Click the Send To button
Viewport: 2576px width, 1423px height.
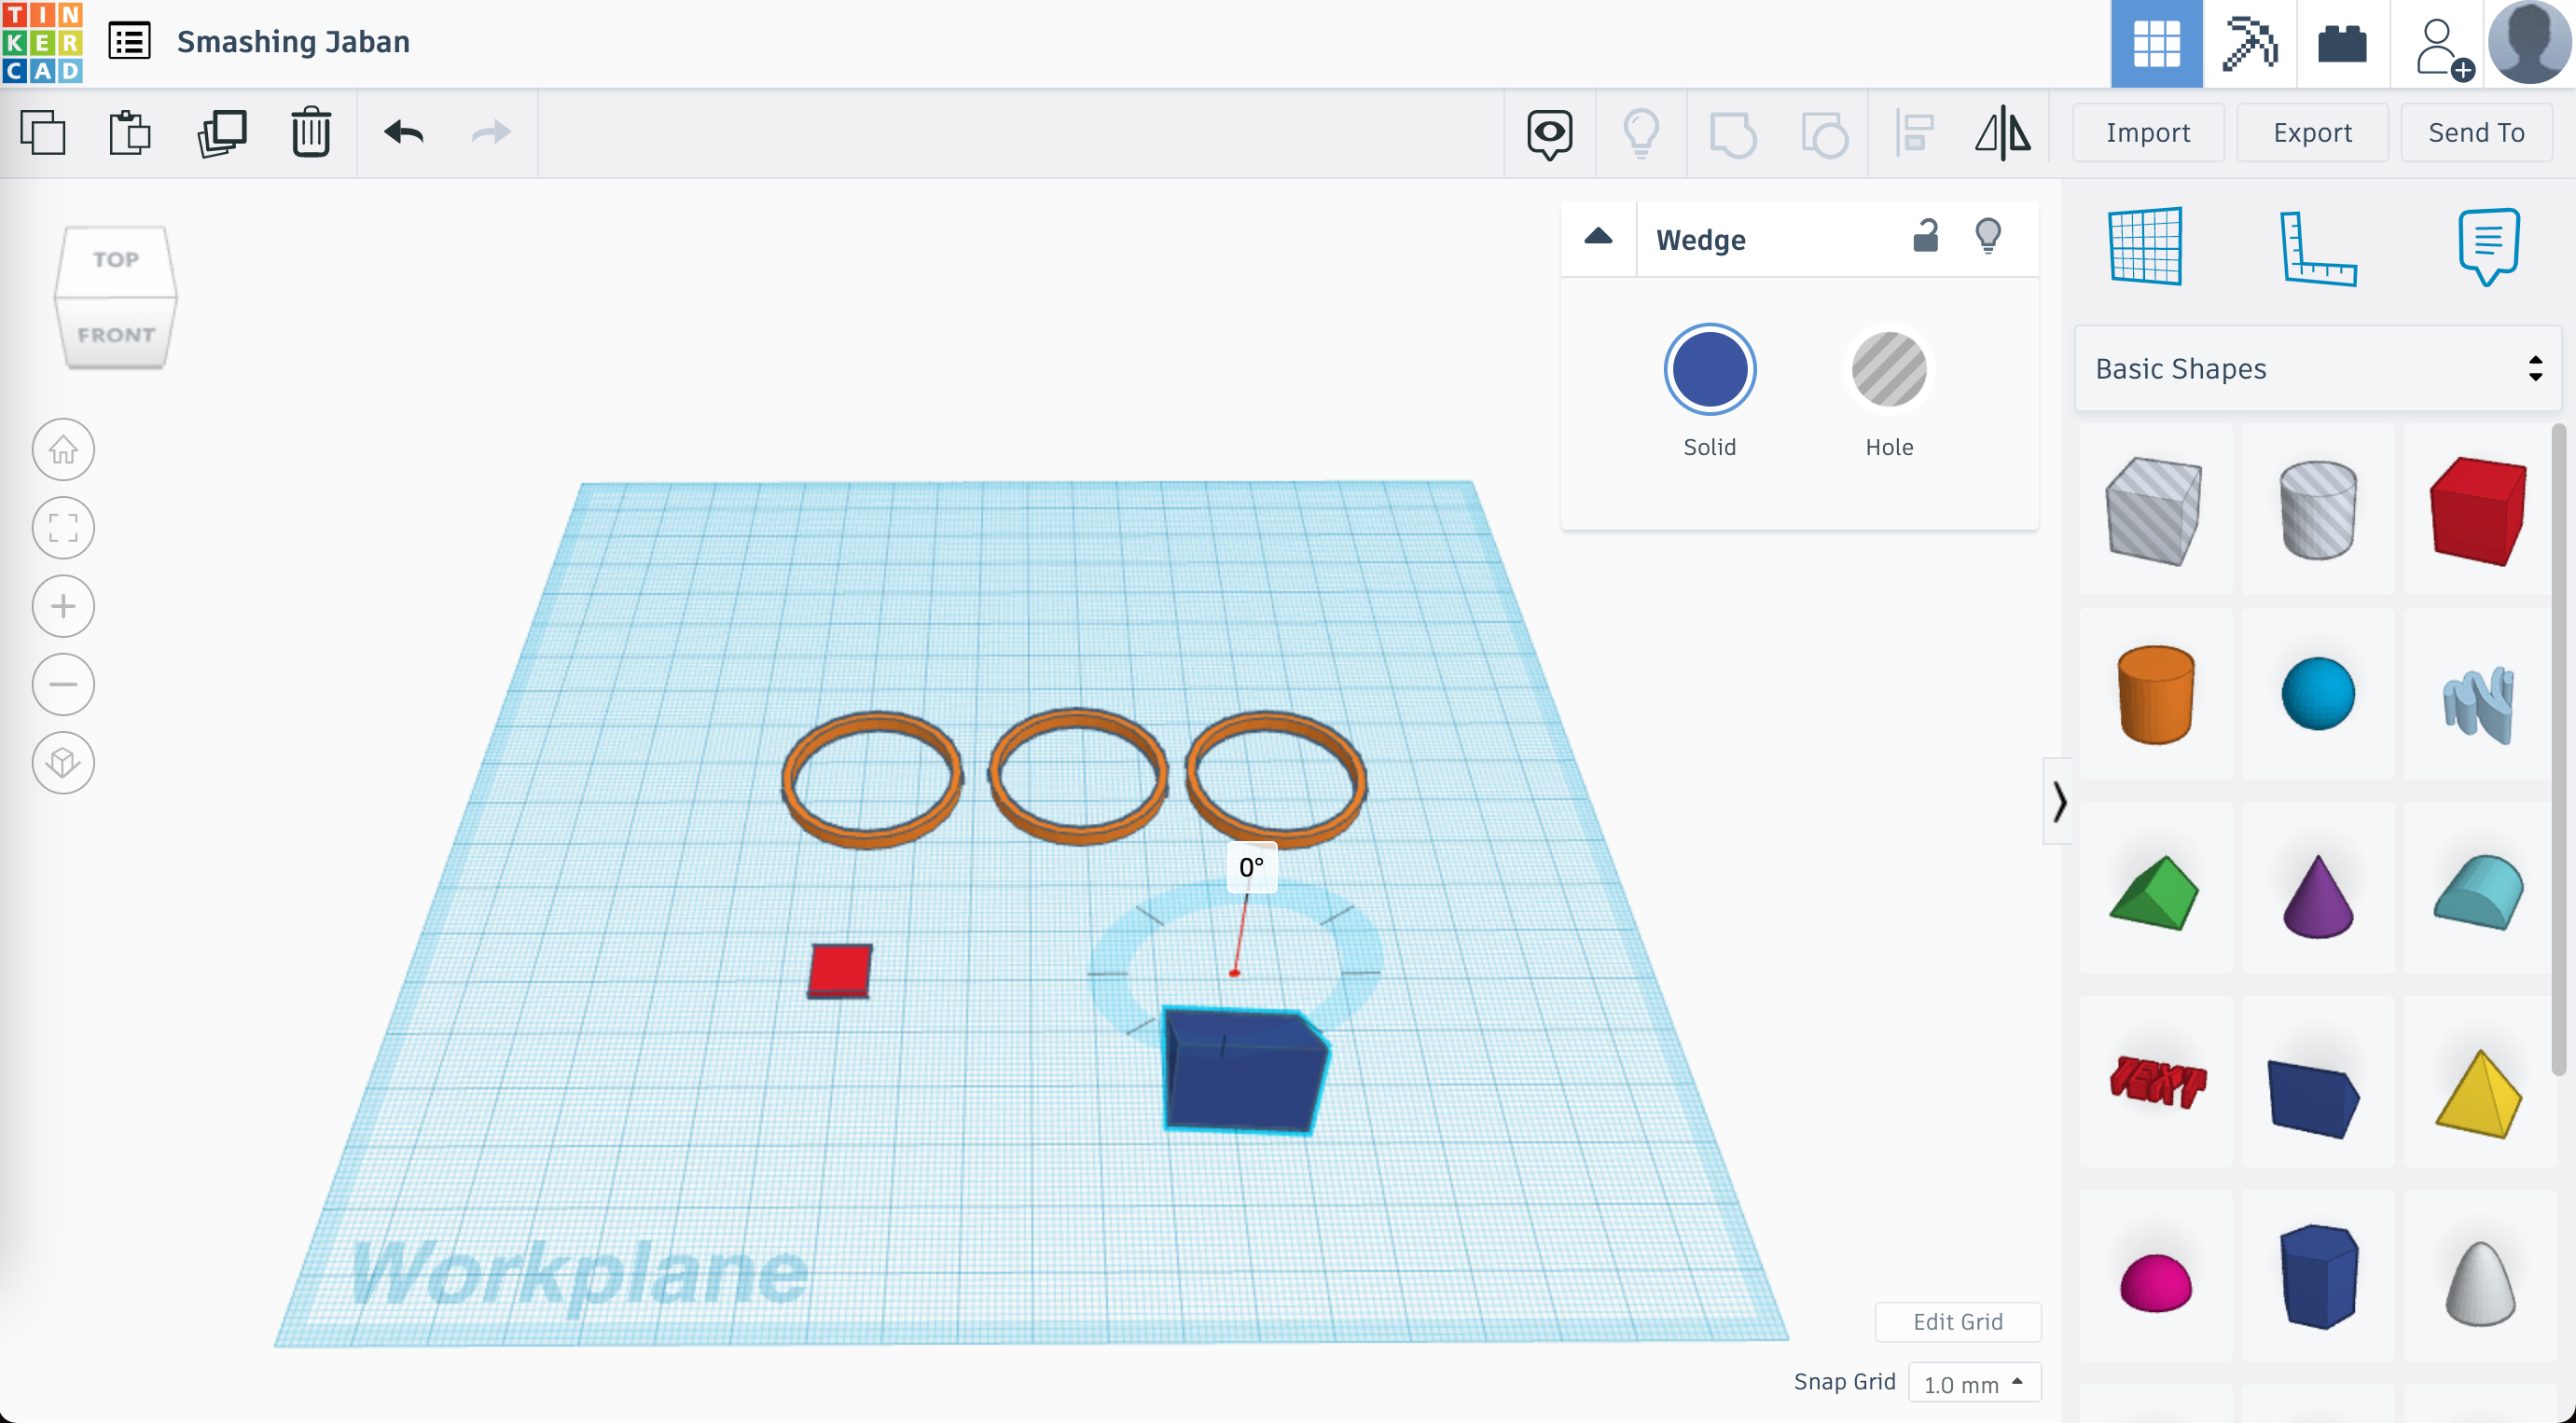coord(2476,131)
